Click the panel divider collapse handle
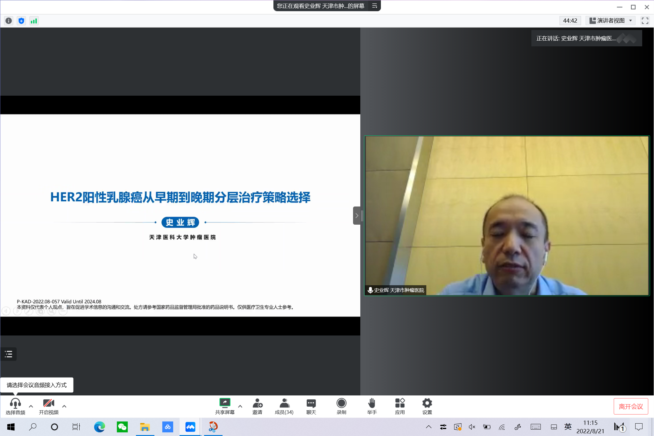 [357, 216]
